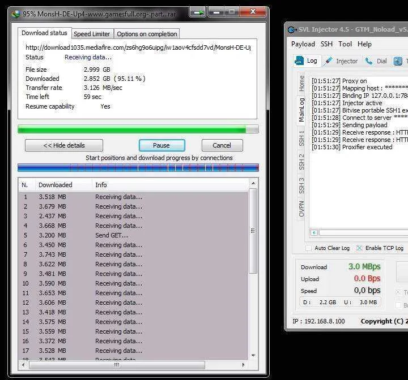Click the horizontal scroll right arrow in IDM
This screenshot has width=408, height=380.
pyautogui.click(x=243, y=365)
